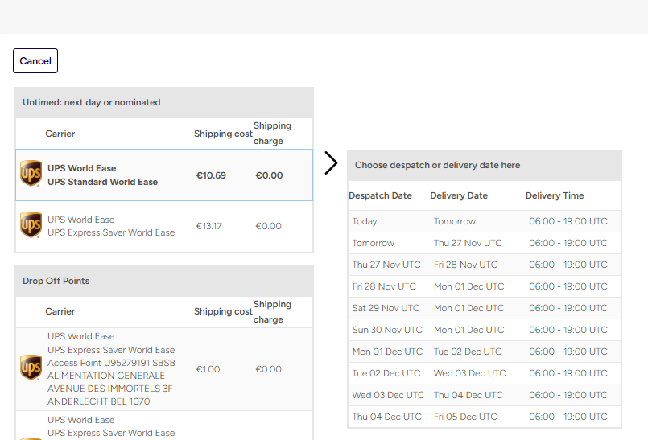Click the €13.17 shipping cost
Image resolution: width=648 pixels, height=440 pixels.
tap(208, 226)
